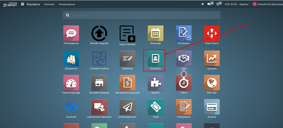Screen dimensions: 283x128
Task: Open the Веб-сайт app
Action: coord(212,83)
